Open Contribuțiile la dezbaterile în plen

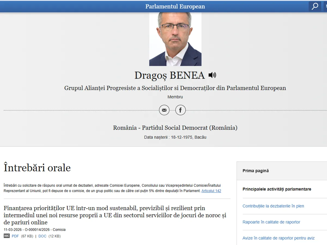click(273, 206)
